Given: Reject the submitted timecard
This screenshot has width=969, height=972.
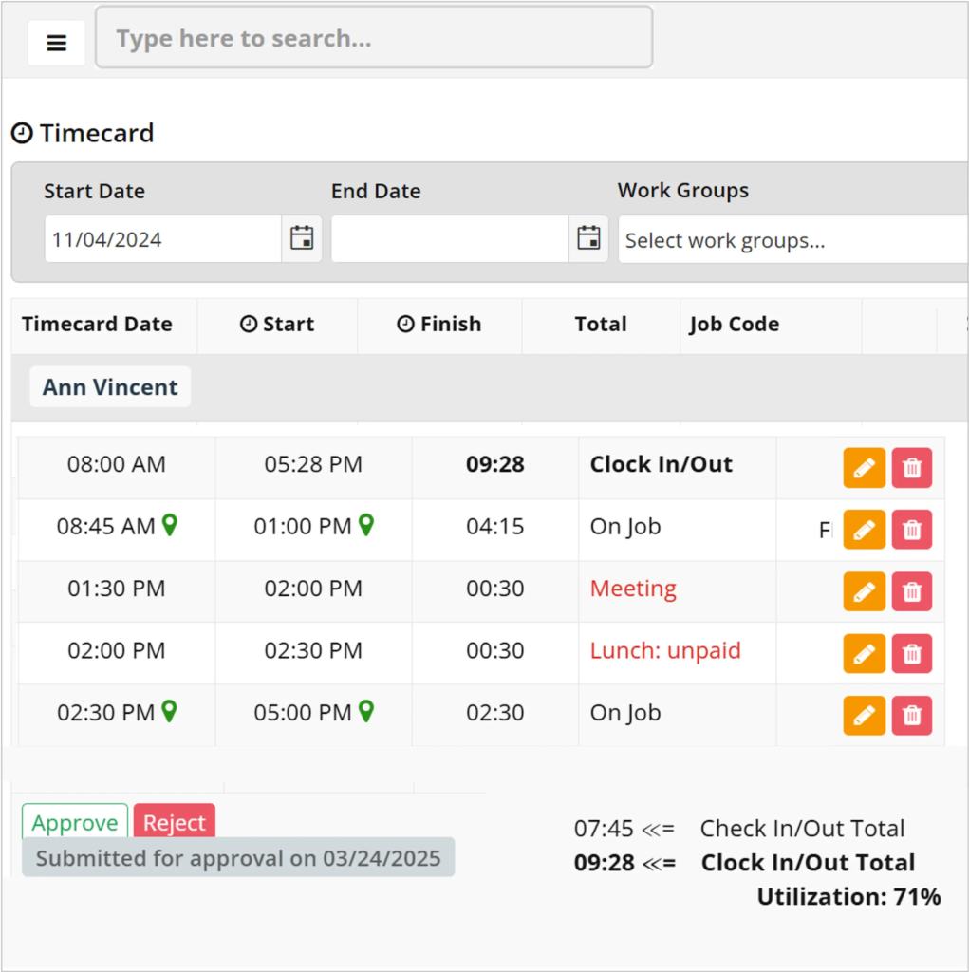Looking at the screenshot, I should [175, 821].
